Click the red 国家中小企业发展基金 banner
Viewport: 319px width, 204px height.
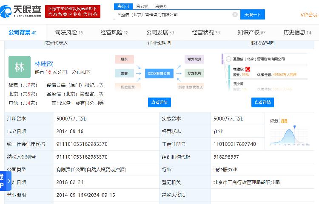click(73, 11)
